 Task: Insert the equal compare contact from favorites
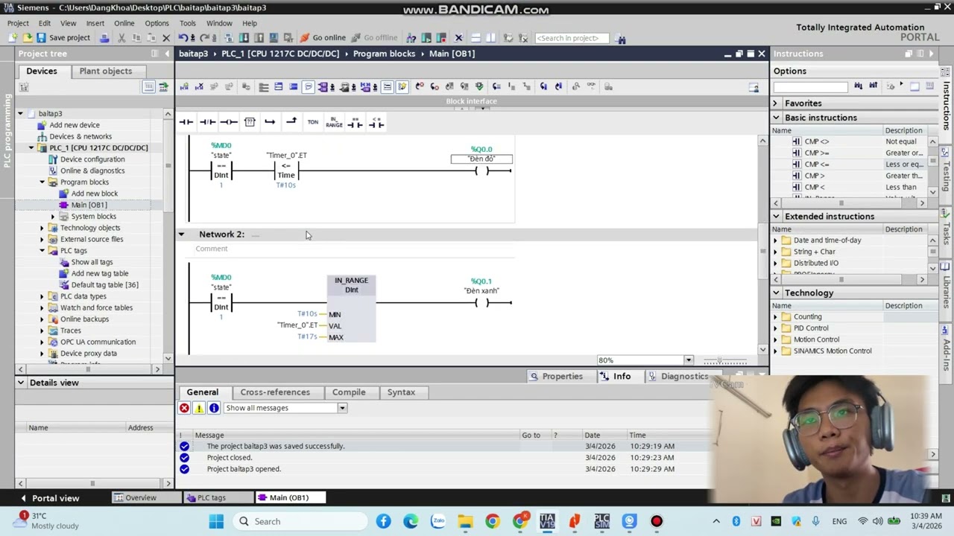click(x=356, y=122)
